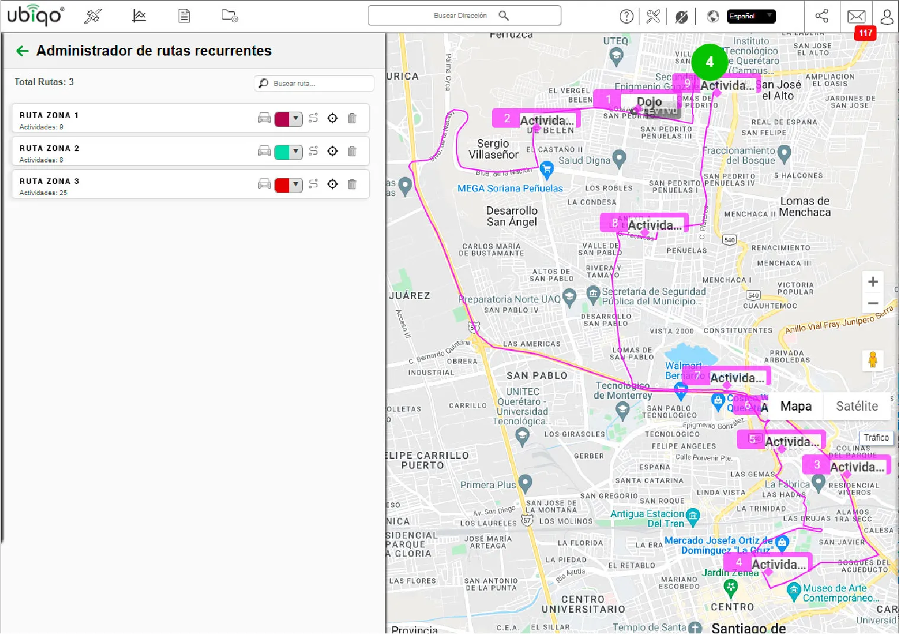
Task: Delete RUTA ZONA 3 with trash icon
Action: [x=352, y=184]
